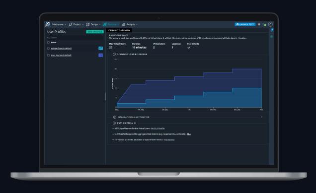The height and width of the screenshot is (193, 316).
Task: Click the Pass Criteria section icon
Action: coord(114,123)
